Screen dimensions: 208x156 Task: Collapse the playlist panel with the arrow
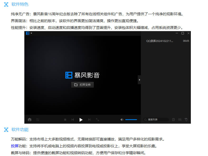tap(139, 80)
